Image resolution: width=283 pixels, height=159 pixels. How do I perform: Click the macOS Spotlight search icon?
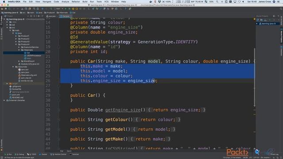click(217, 2)
